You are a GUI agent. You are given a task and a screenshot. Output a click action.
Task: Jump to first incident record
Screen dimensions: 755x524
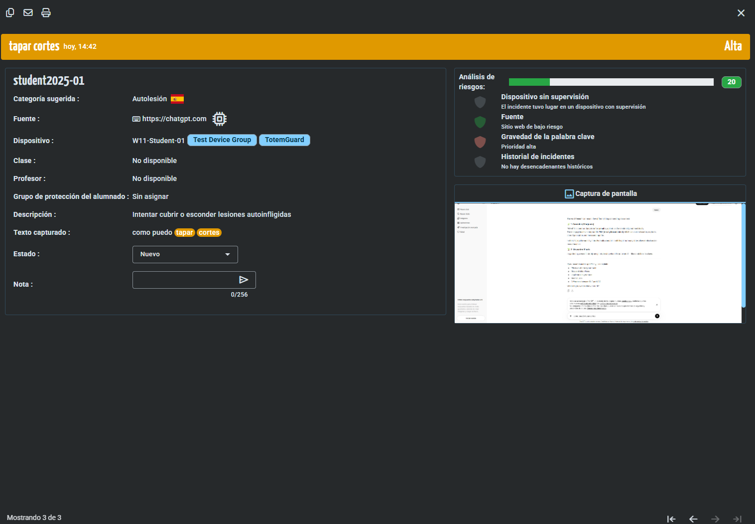coord(671,519)
